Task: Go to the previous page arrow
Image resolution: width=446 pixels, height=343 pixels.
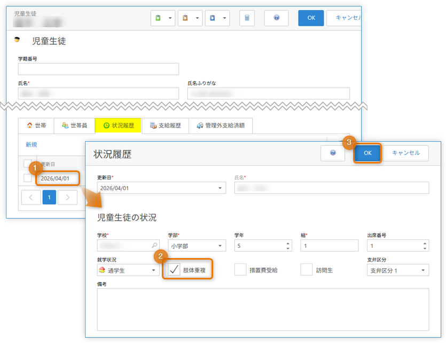Action: (x=31, y=197)
